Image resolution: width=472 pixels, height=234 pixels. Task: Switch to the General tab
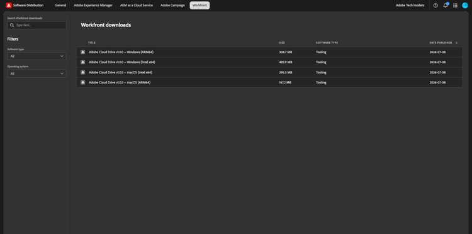pyautogui.click(x=60, y=6)
